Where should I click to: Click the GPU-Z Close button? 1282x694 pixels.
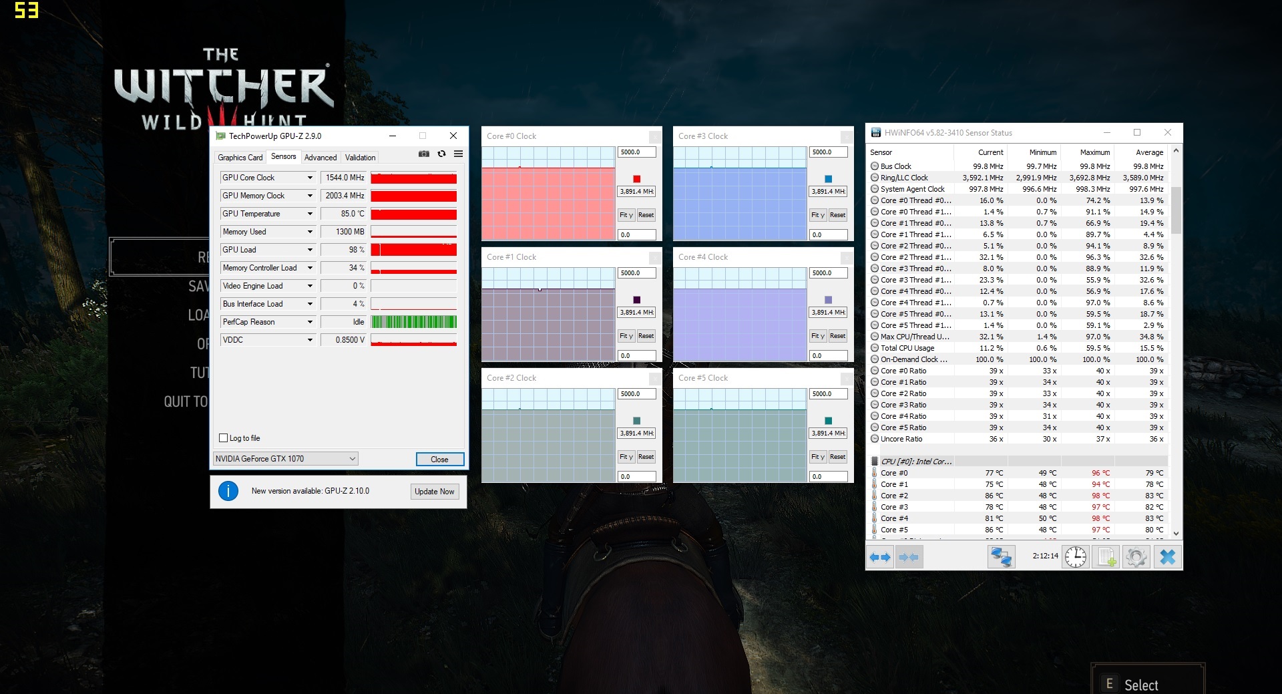439,460
